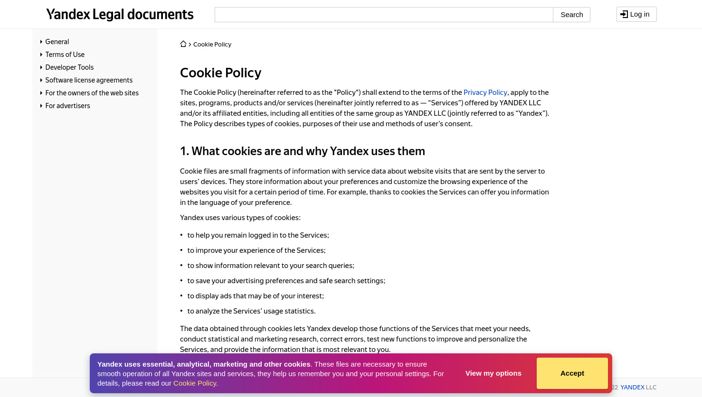Accept cookies in the banner
This screenshot has height=397, width=702.
coord(572,373)
